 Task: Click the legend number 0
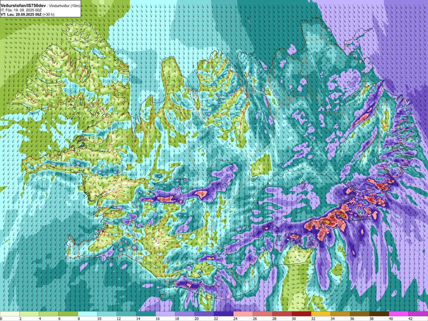1,319
